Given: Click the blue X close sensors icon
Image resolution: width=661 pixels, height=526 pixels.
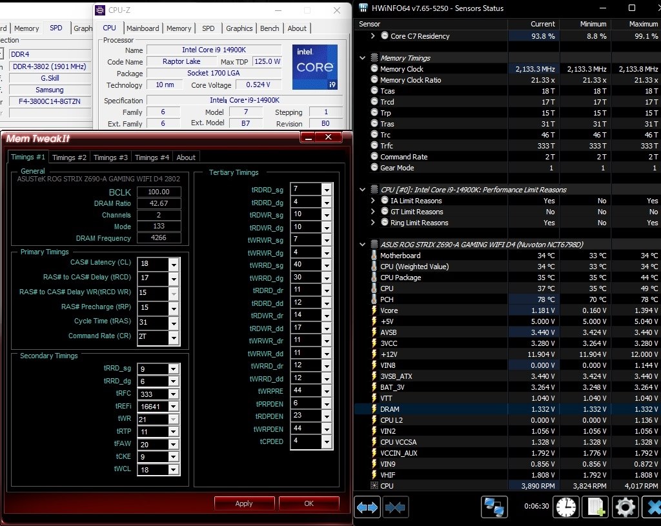Looking at the screenshot, I should [x=653, y=507].
